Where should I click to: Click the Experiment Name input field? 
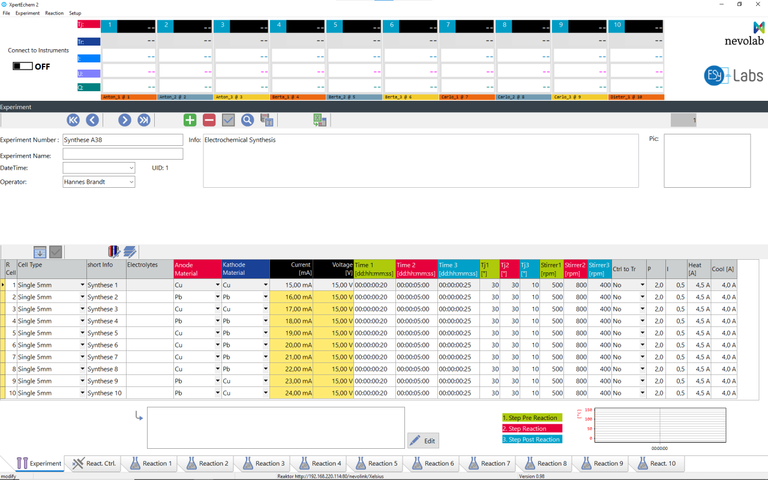pos(122,154)
